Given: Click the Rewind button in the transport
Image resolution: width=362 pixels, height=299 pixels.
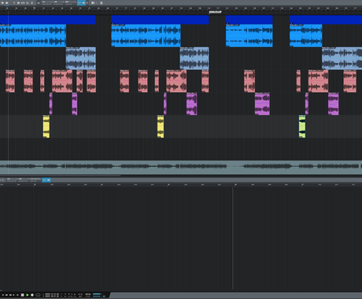Looking at the screenshot, I should point(6,295).
